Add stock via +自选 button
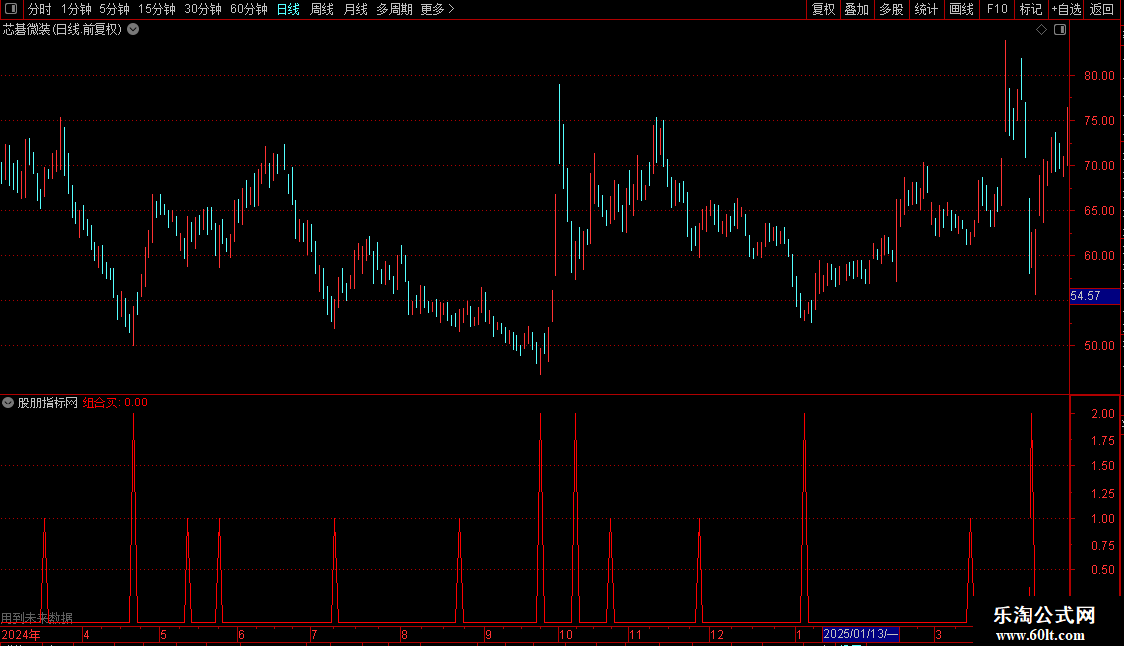This screenshot has width=1124, height=646. coord(1066,9)
